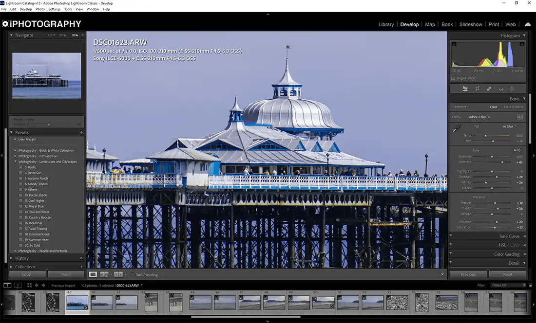The image size is (536, 323).
Task: Pick the White Balance eyedropper
Action: click(457, 128)
